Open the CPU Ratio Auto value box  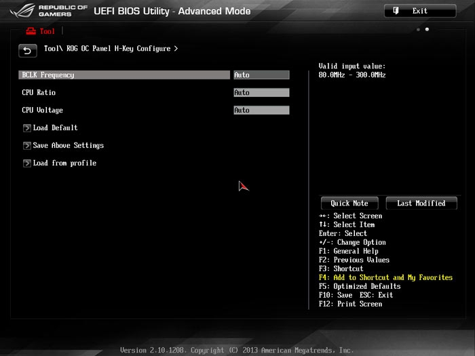261,93
